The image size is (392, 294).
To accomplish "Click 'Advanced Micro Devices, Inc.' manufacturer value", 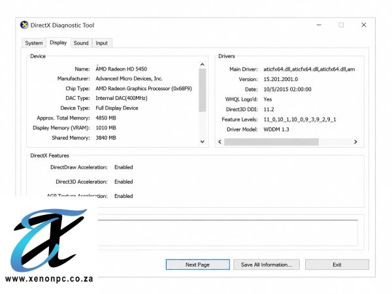I will point(129,79).
